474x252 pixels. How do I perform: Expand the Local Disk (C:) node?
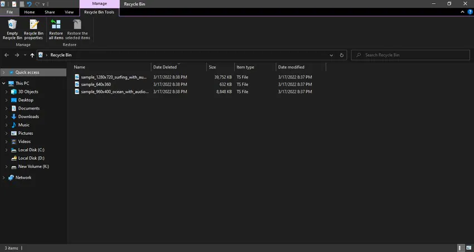point(6,150)
